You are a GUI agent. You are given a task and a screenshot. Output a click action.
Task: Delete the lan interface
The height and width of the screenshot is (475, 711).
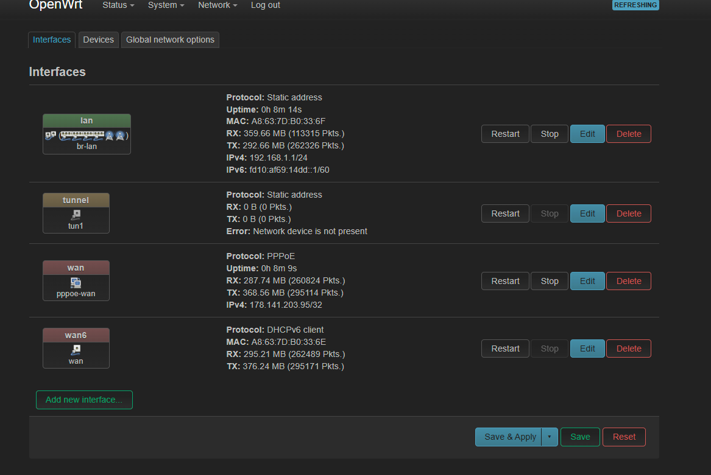click(629, 134)
